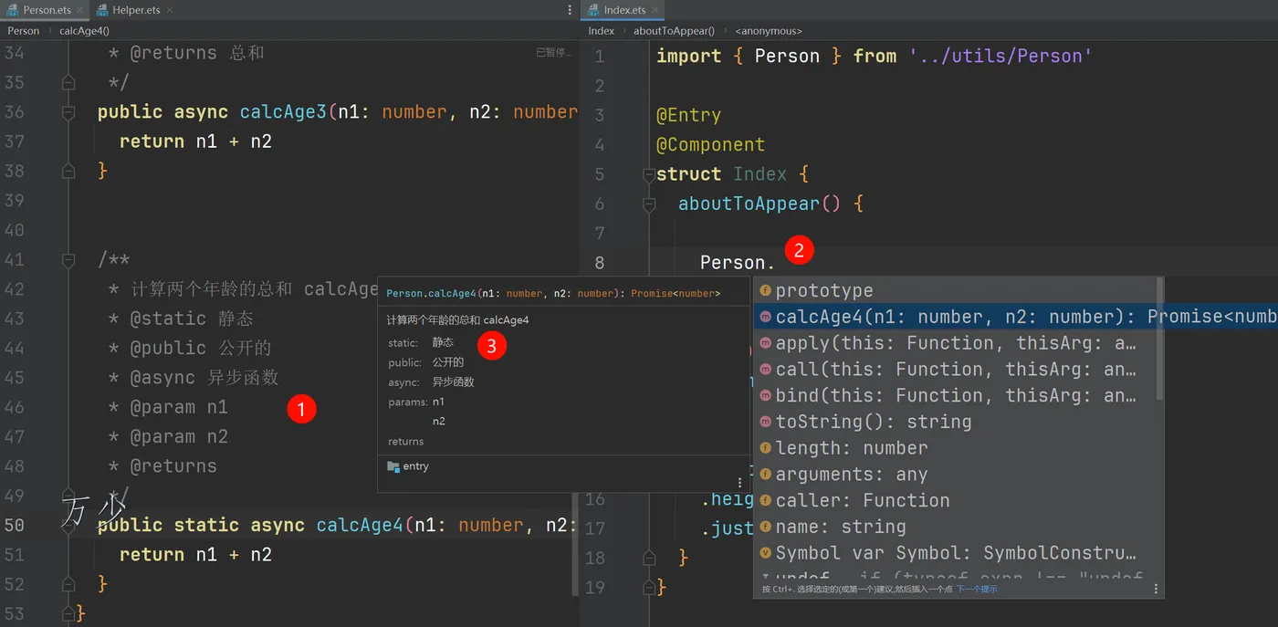Click the method icon beside bind suggestion
1278x627 pixels.
click(x=766, y=396)
